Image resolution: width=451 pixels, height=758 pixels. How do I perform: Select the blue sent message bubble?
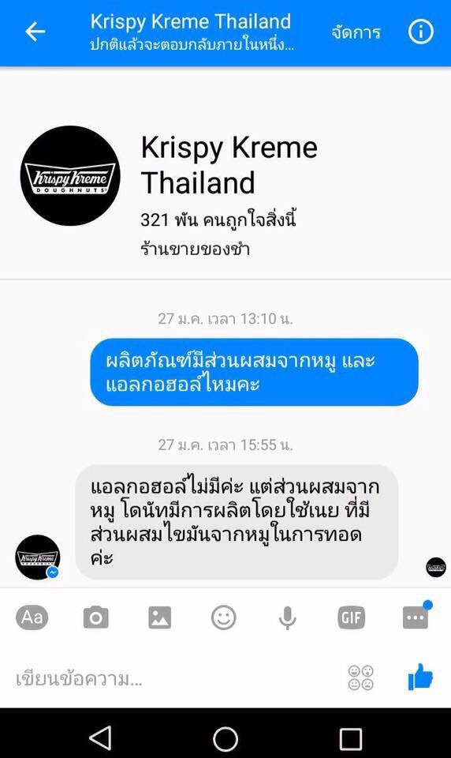(254, 372)
